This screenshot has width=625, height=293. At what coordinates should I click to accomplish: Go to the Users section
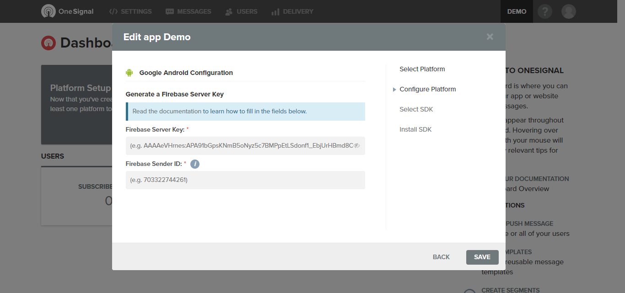point(241,11)
